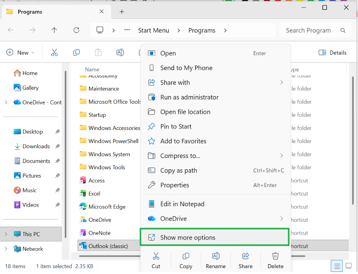Click the Rename icon in the toolbar
The height and width of the screenshot is (274, 358).
(120, 53)
